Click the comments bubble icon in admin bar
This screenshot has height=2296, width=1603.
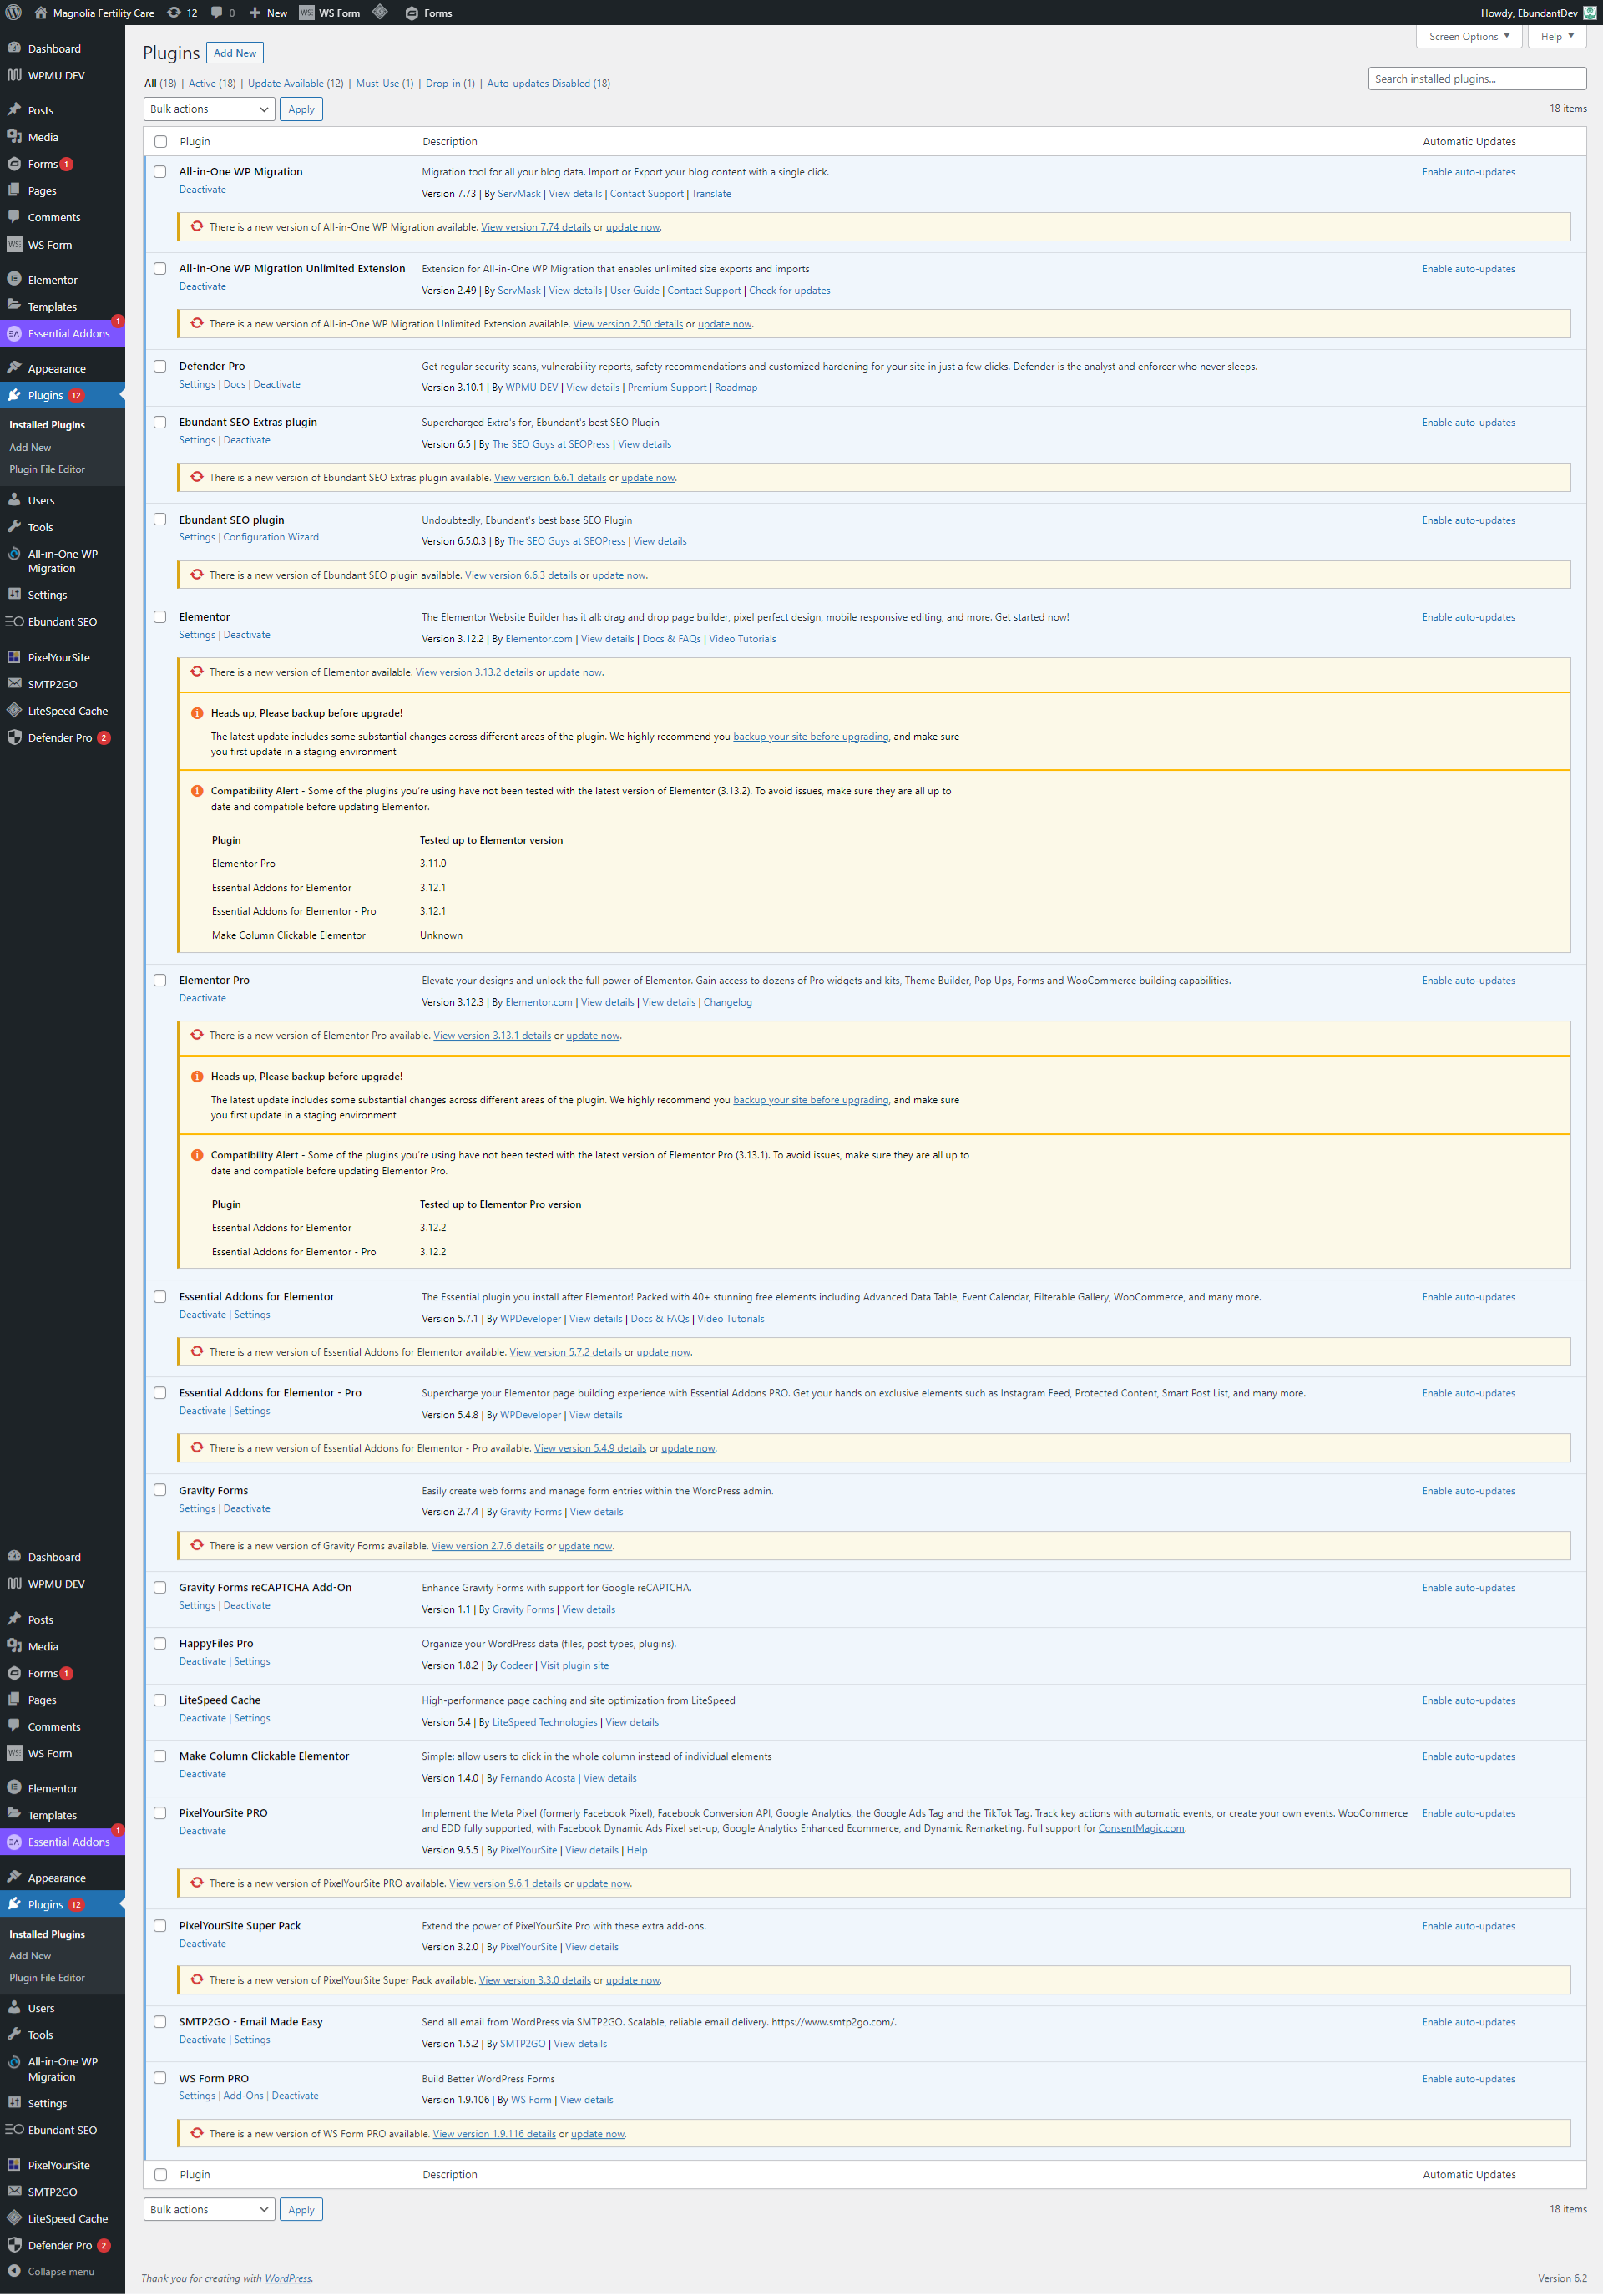pos(218,13)
